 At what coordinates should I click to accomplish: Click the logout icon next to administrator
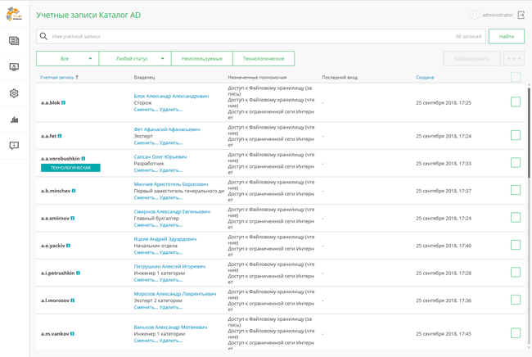click(521, 15)
